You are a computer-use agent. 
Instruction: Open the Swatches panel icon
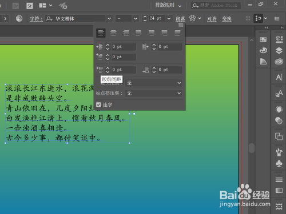click(263, 39)
